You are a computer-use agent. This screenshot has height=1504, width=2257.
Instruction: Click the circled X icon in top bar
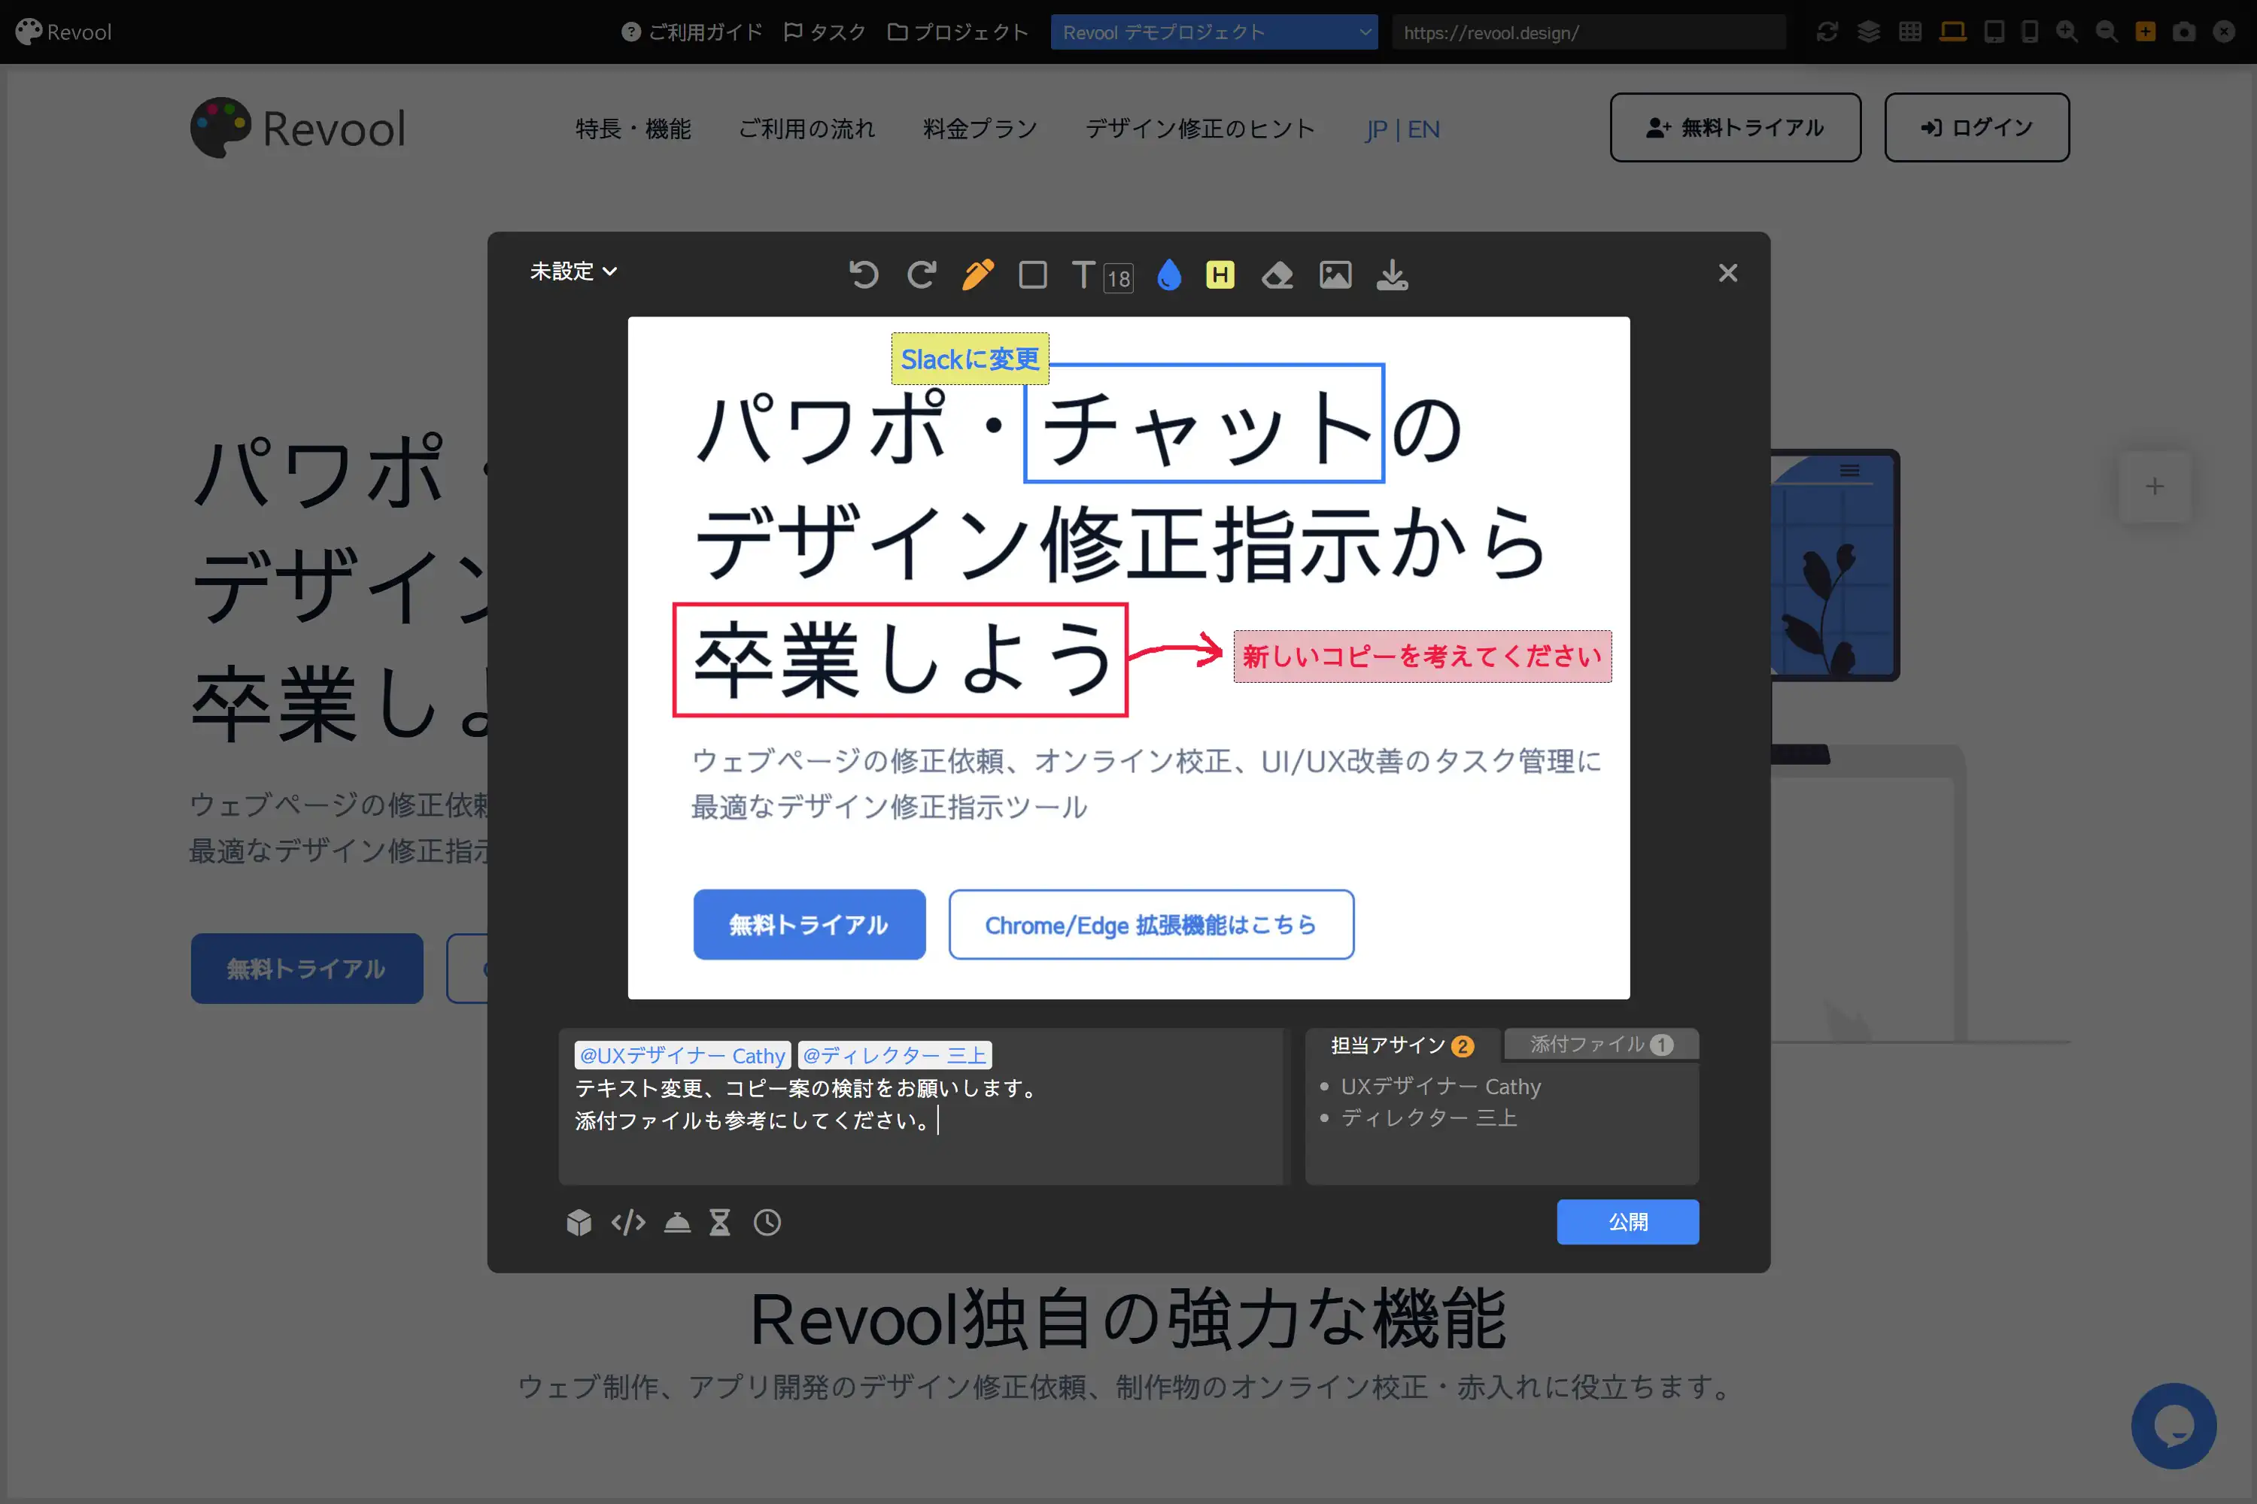click(x=2225, y=32)
